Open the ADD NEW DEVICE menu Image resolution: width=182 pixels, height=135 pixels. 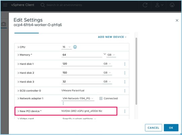[112, 37]
